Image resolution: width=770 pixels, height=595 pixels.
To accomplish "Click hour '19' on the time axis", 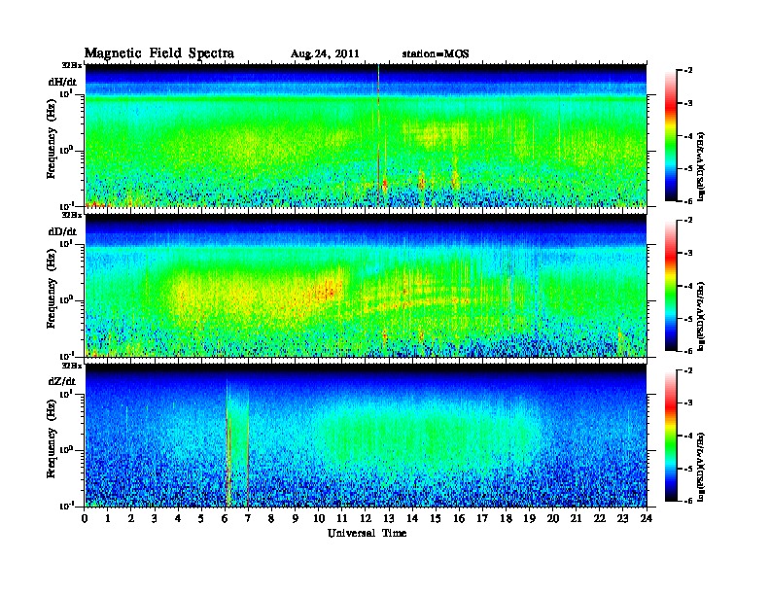I will click(x=529, y=519).
